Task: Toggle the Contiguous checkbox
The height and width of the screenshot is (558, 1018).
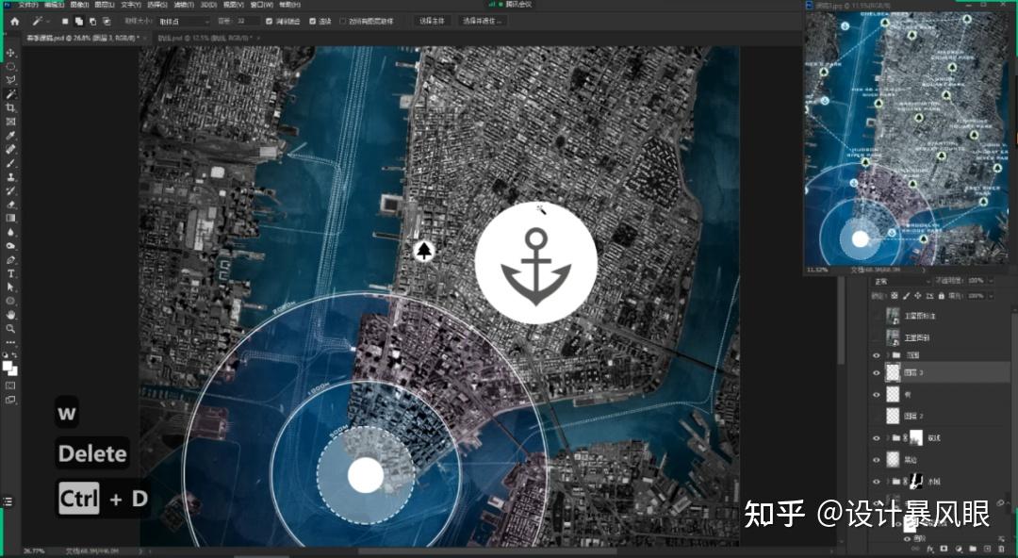Action: tap(312, 22)
